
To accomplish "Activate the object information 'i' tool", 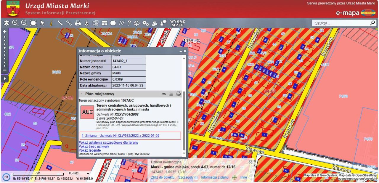I will (51, 23).
